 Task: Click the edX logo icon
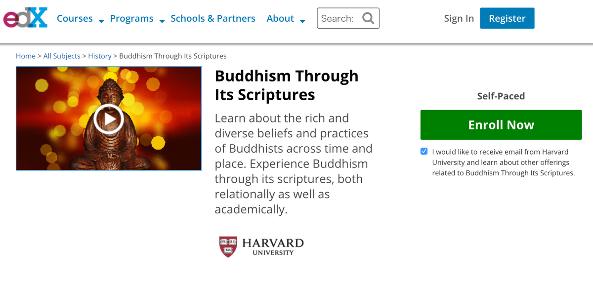pos(26,18)
